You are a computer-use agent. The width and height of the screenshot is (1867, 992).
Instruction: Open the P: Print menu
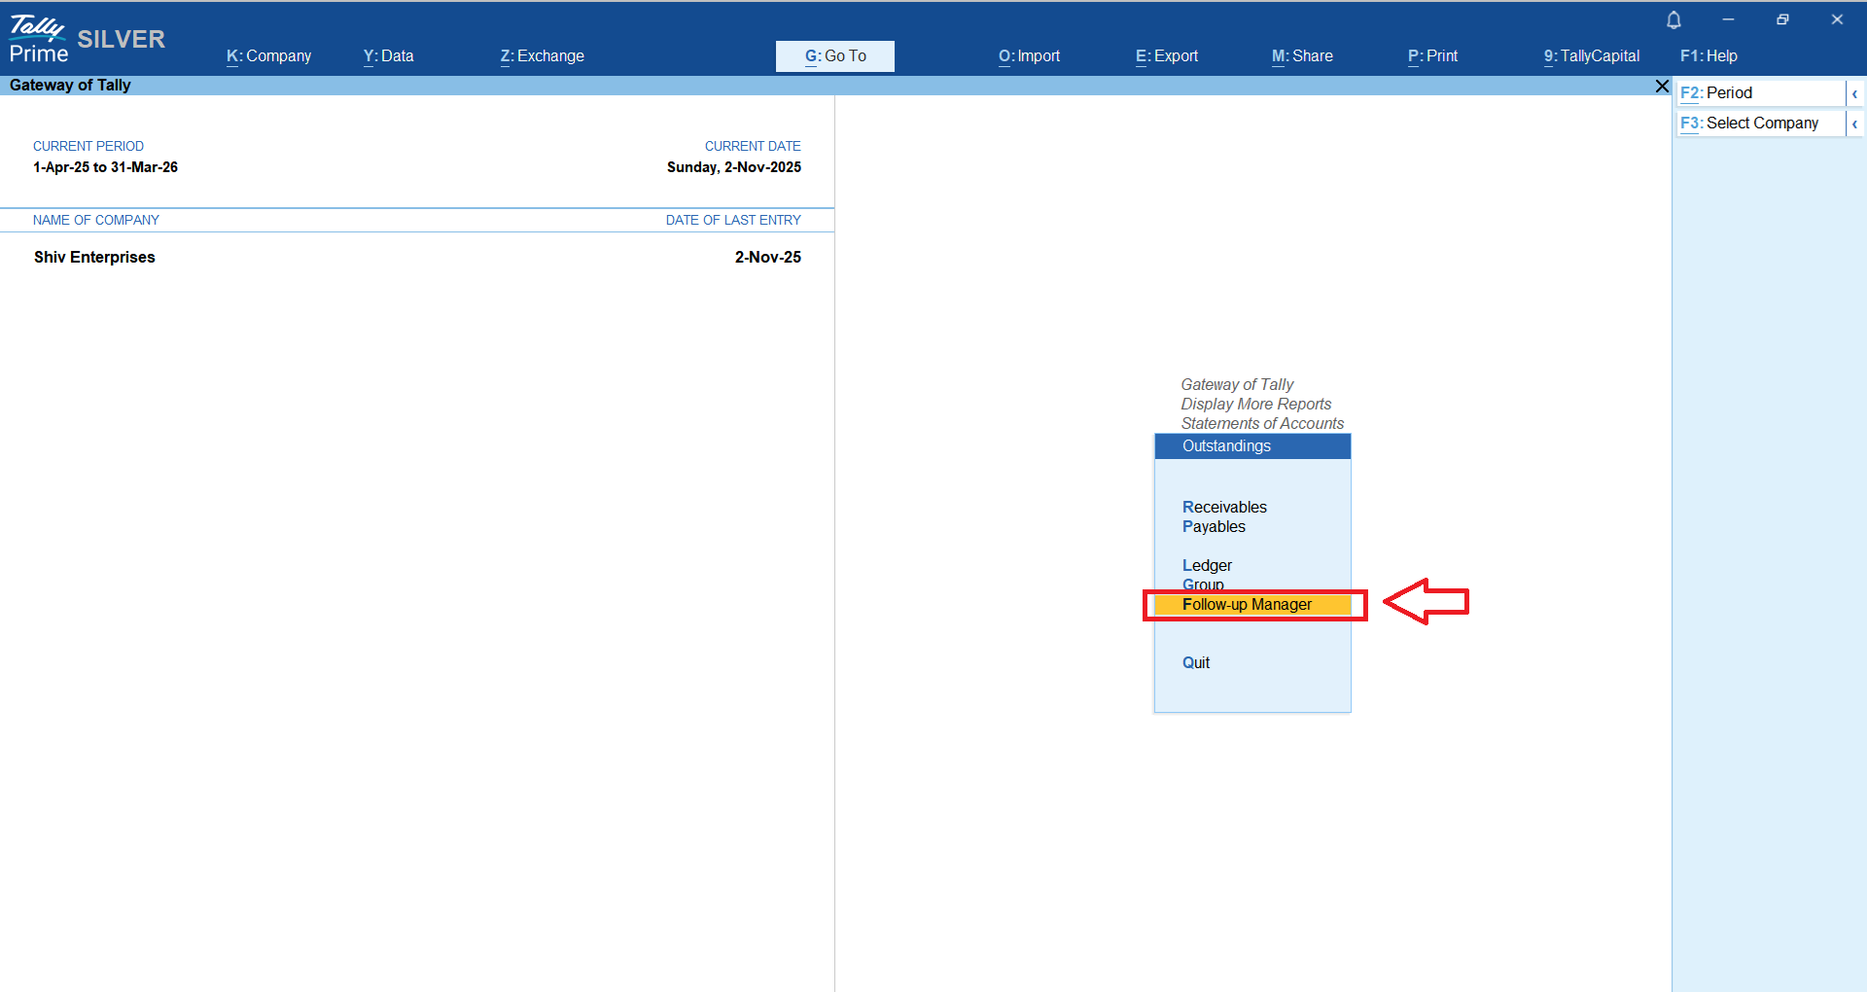tap(1432, 56)
